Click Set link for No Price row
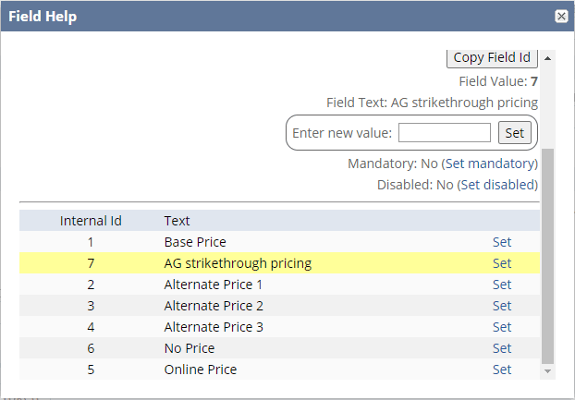Screen dimensions: 575x400 click(x=502, y=348)
